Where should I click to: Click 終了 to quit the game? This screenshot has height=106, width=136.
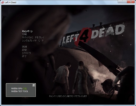pos(24,56)
